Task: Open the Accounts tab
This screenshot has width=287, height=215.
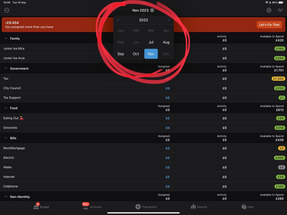Action: pyautogui.click(x=92, y=207)
